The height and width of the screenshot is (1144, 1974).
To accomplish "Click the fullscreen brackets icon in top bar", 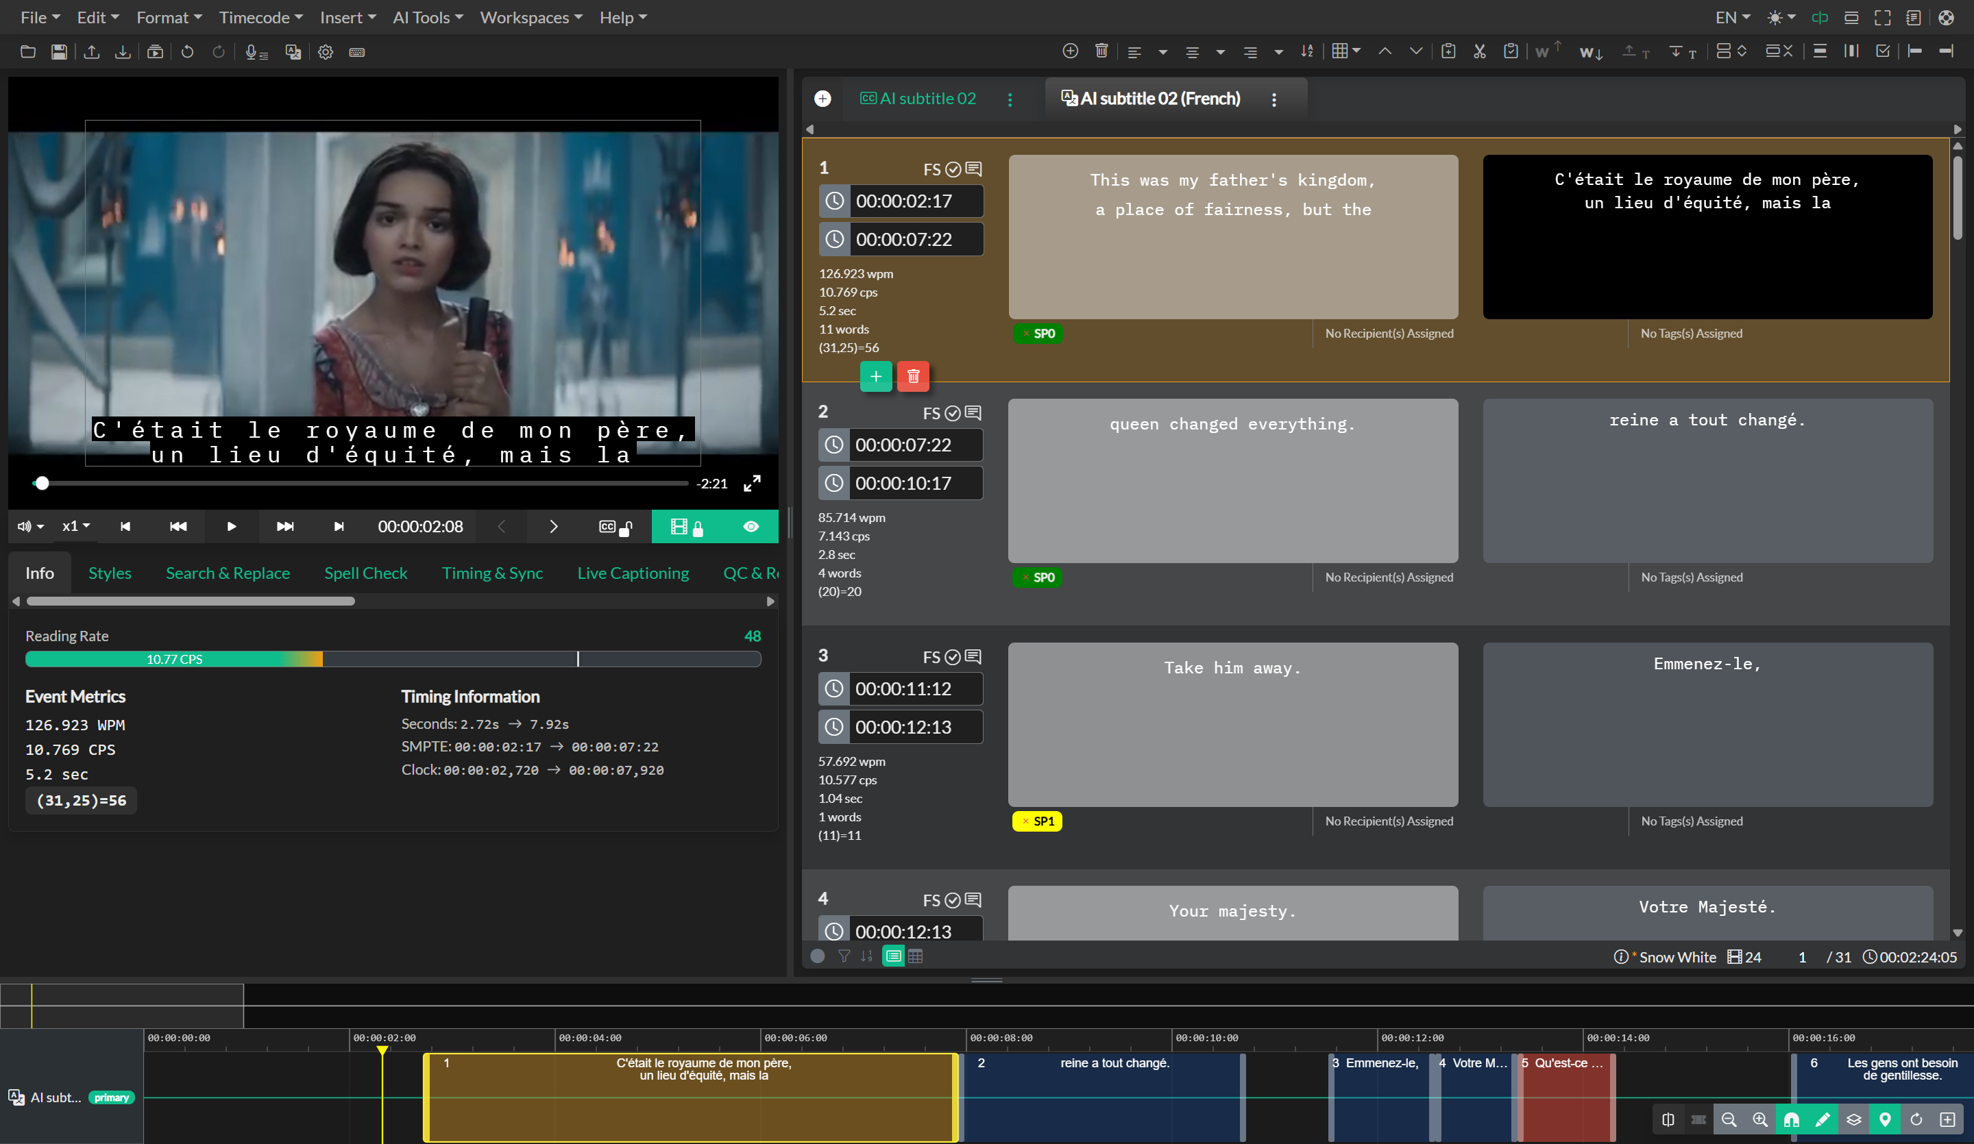I will click(x=1882, y=17).
